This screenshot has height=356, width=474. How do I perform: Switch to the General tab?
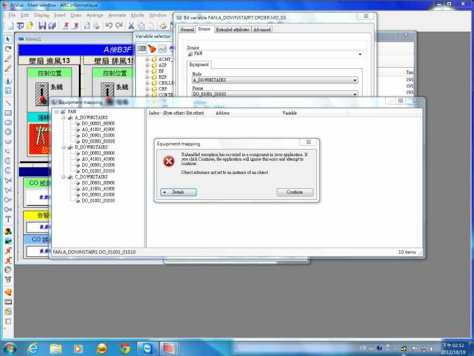pyautogui.click(x=187, y=29)
